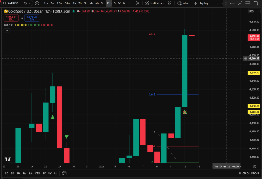
Task: Set date range to 5D
Action: tap(12, 174)
